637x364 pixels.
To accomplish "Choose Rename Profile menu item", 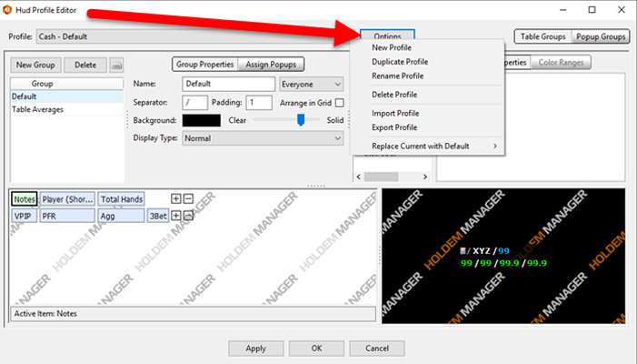I will click(397, 76).
